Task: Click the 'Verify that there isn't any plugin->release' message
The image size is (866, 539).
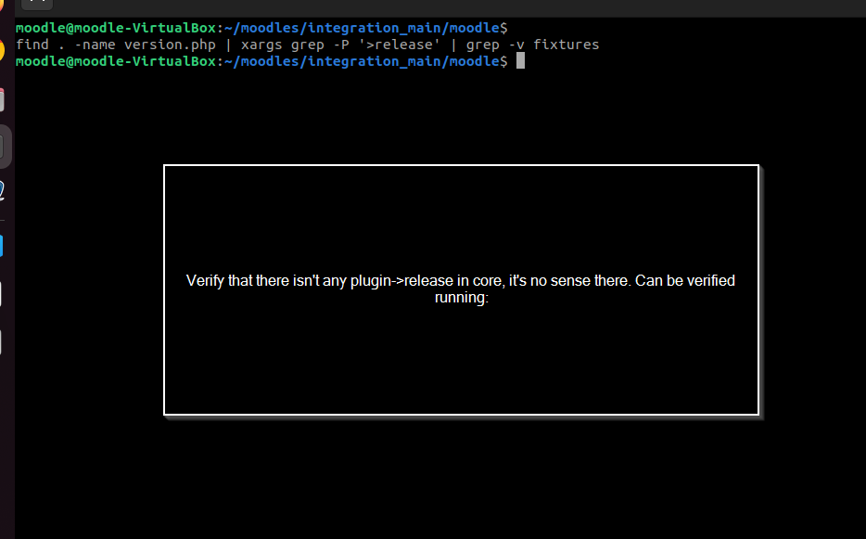Action: [x=461, y=289]
